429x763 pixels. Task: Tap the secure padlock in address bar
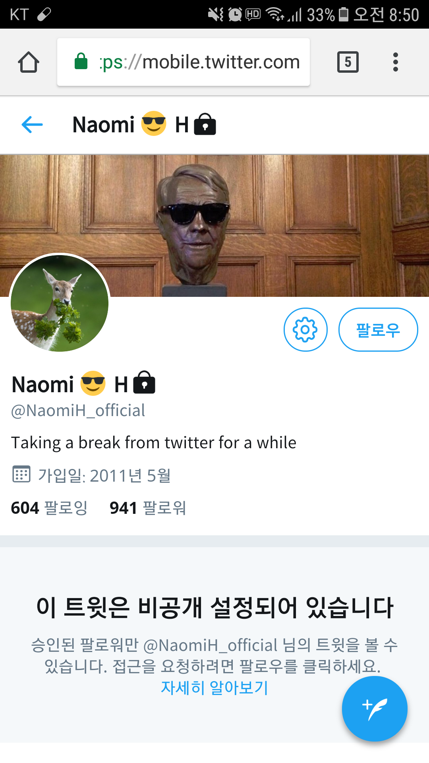pyautogui.click(x=81, y=61)
